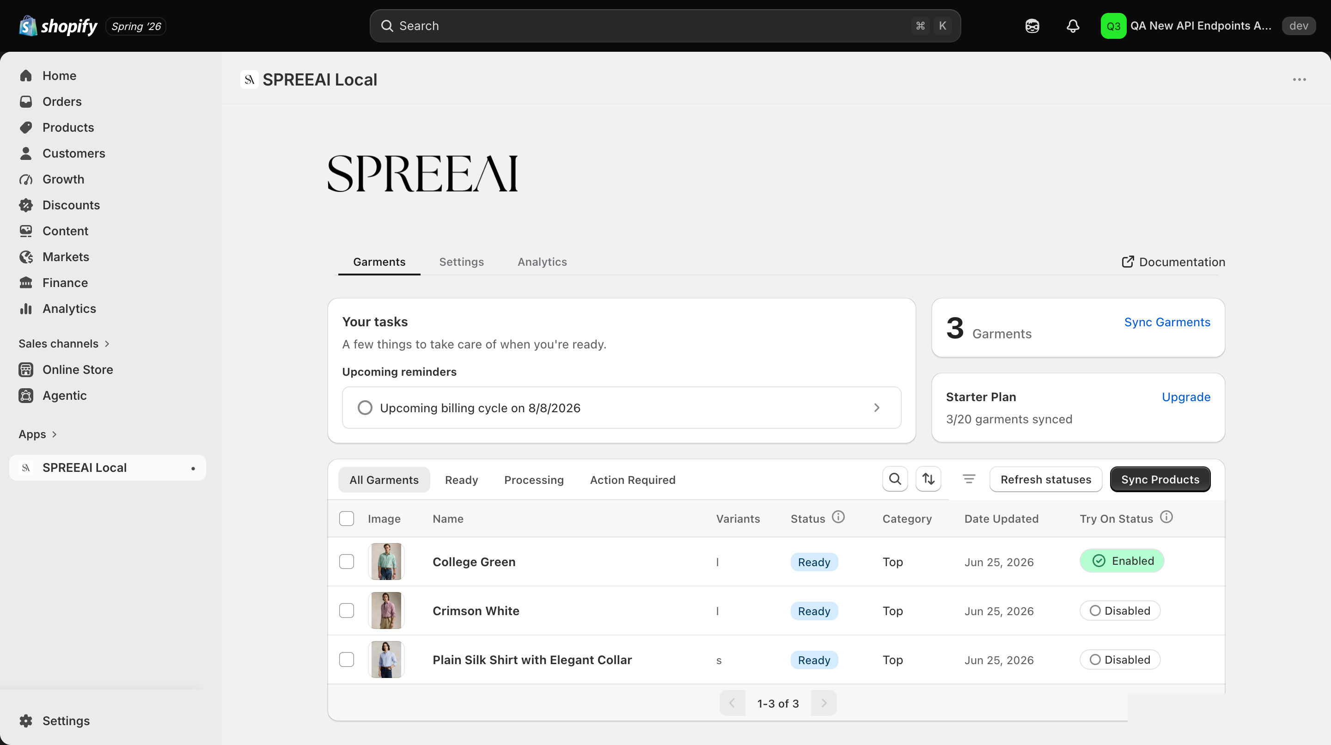
Task: Open the College Green garment thumbnail
Action: point(386,562)
